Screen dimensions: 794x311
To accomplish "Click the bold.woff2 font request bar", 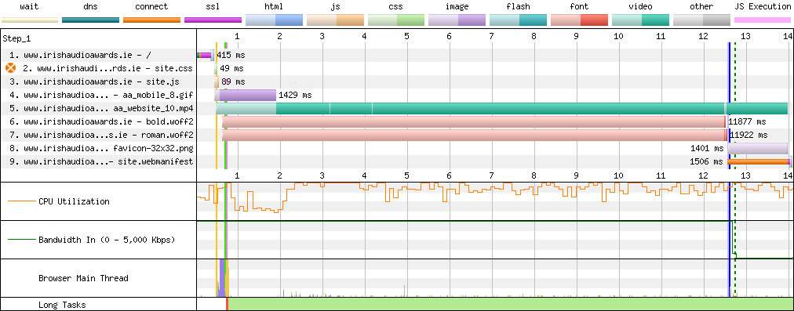I will click(474, 122).
